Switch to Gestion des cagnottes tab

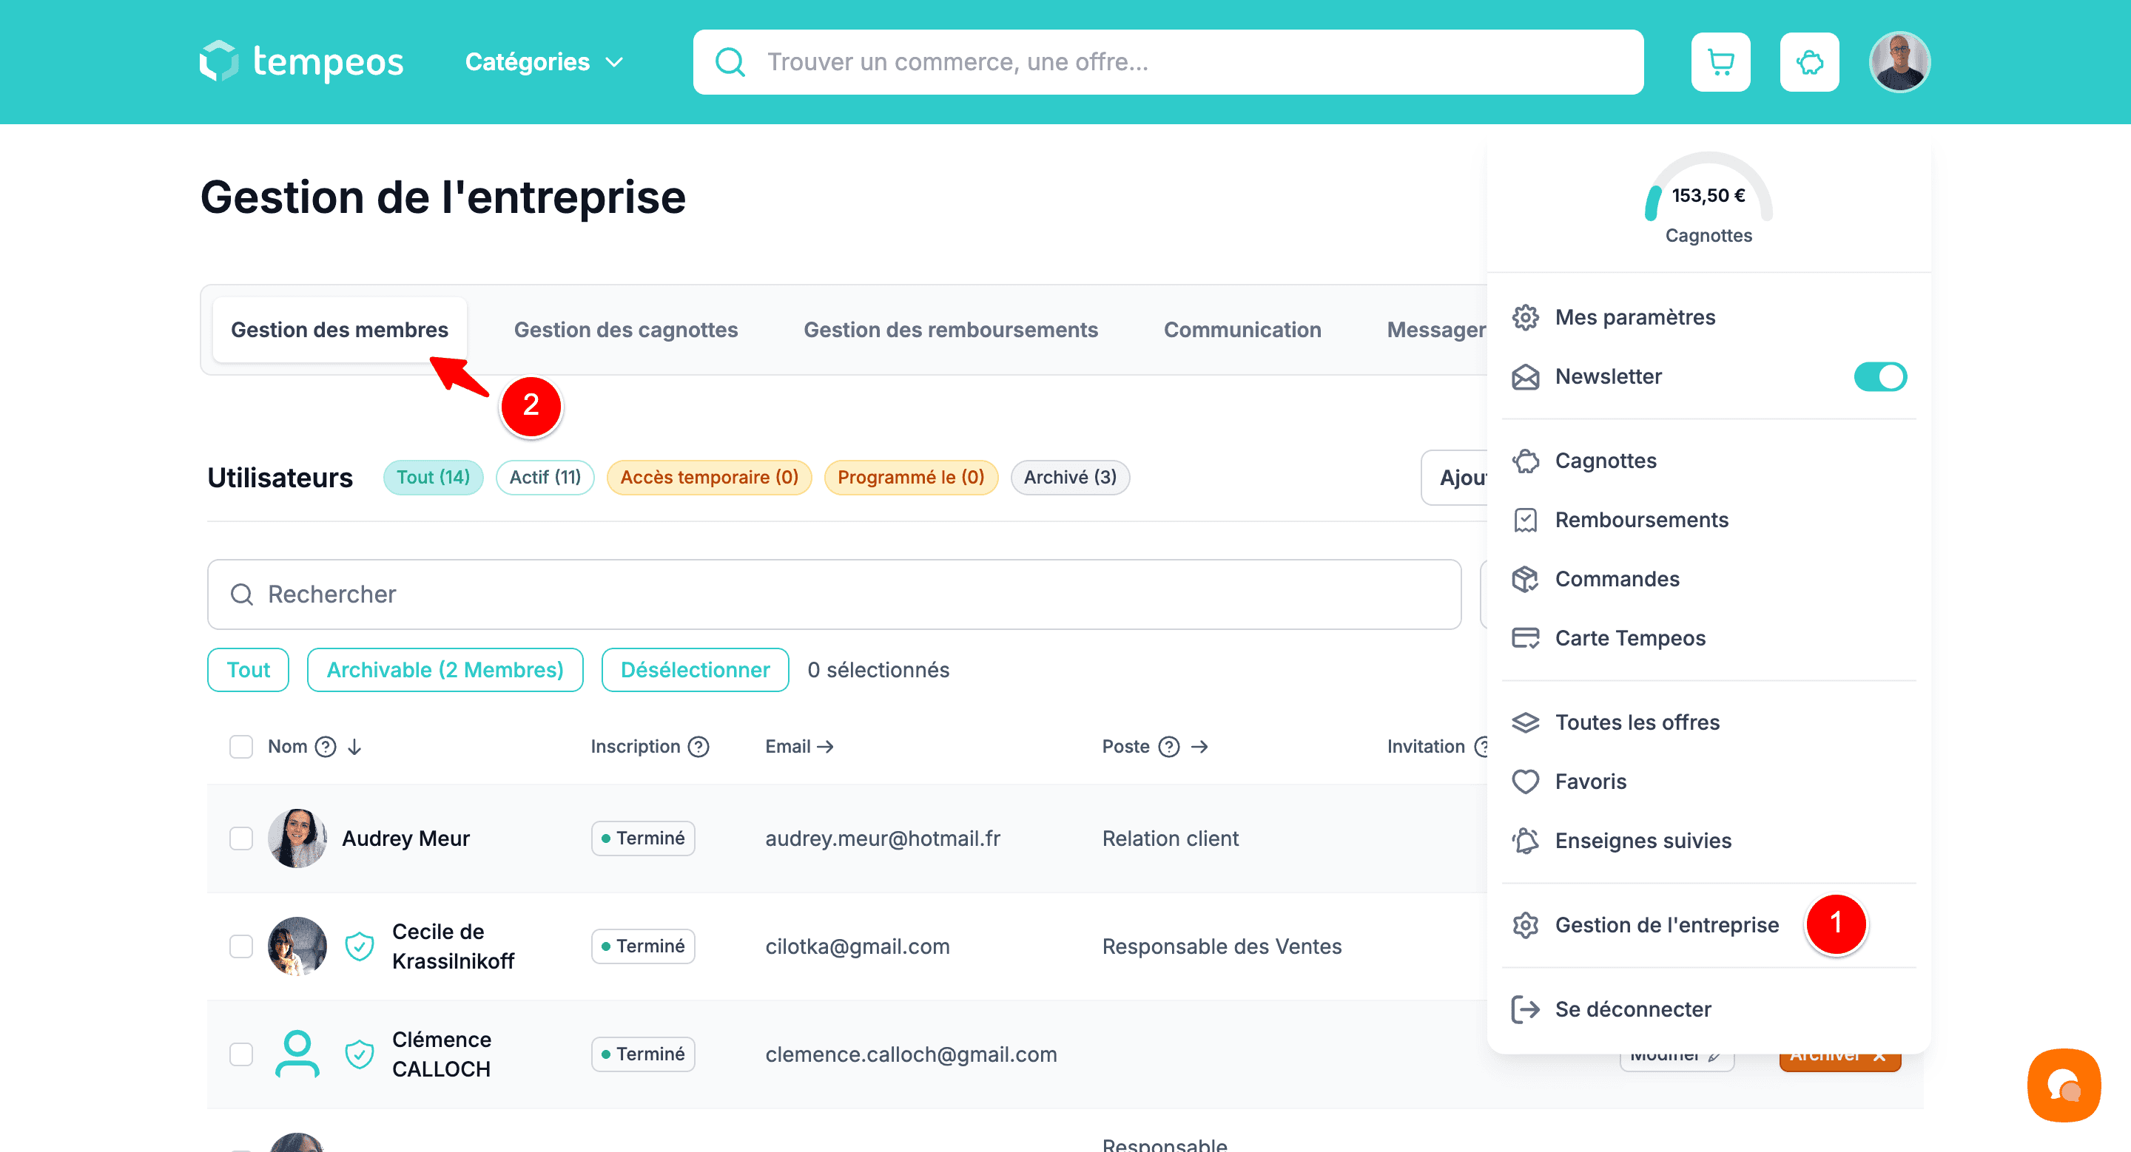tap(625, 330)
